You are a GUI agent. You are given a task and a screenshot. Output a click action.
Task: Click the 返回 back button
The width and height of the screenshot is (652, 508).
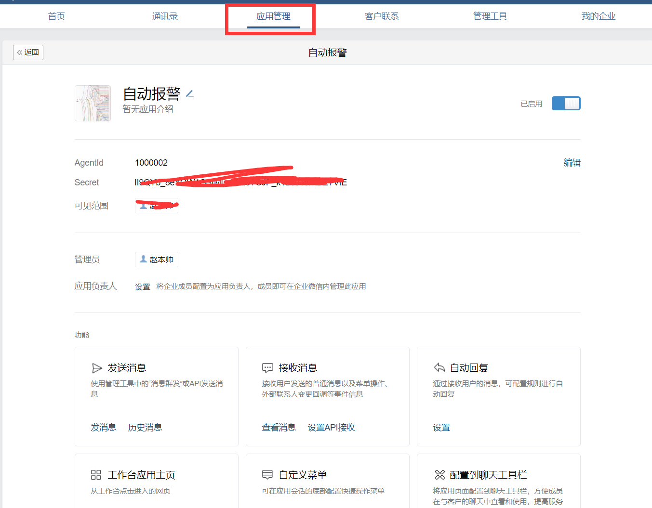[x=28, y=52]
